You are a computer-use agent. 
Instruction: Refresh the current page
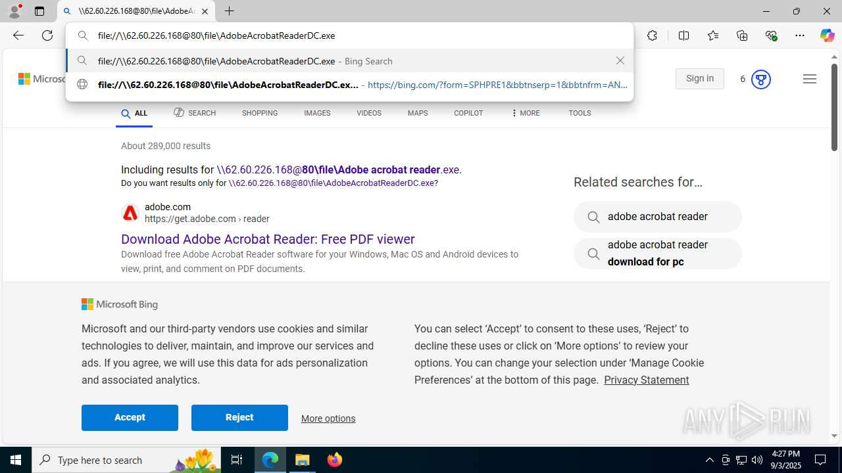[47, 35]
